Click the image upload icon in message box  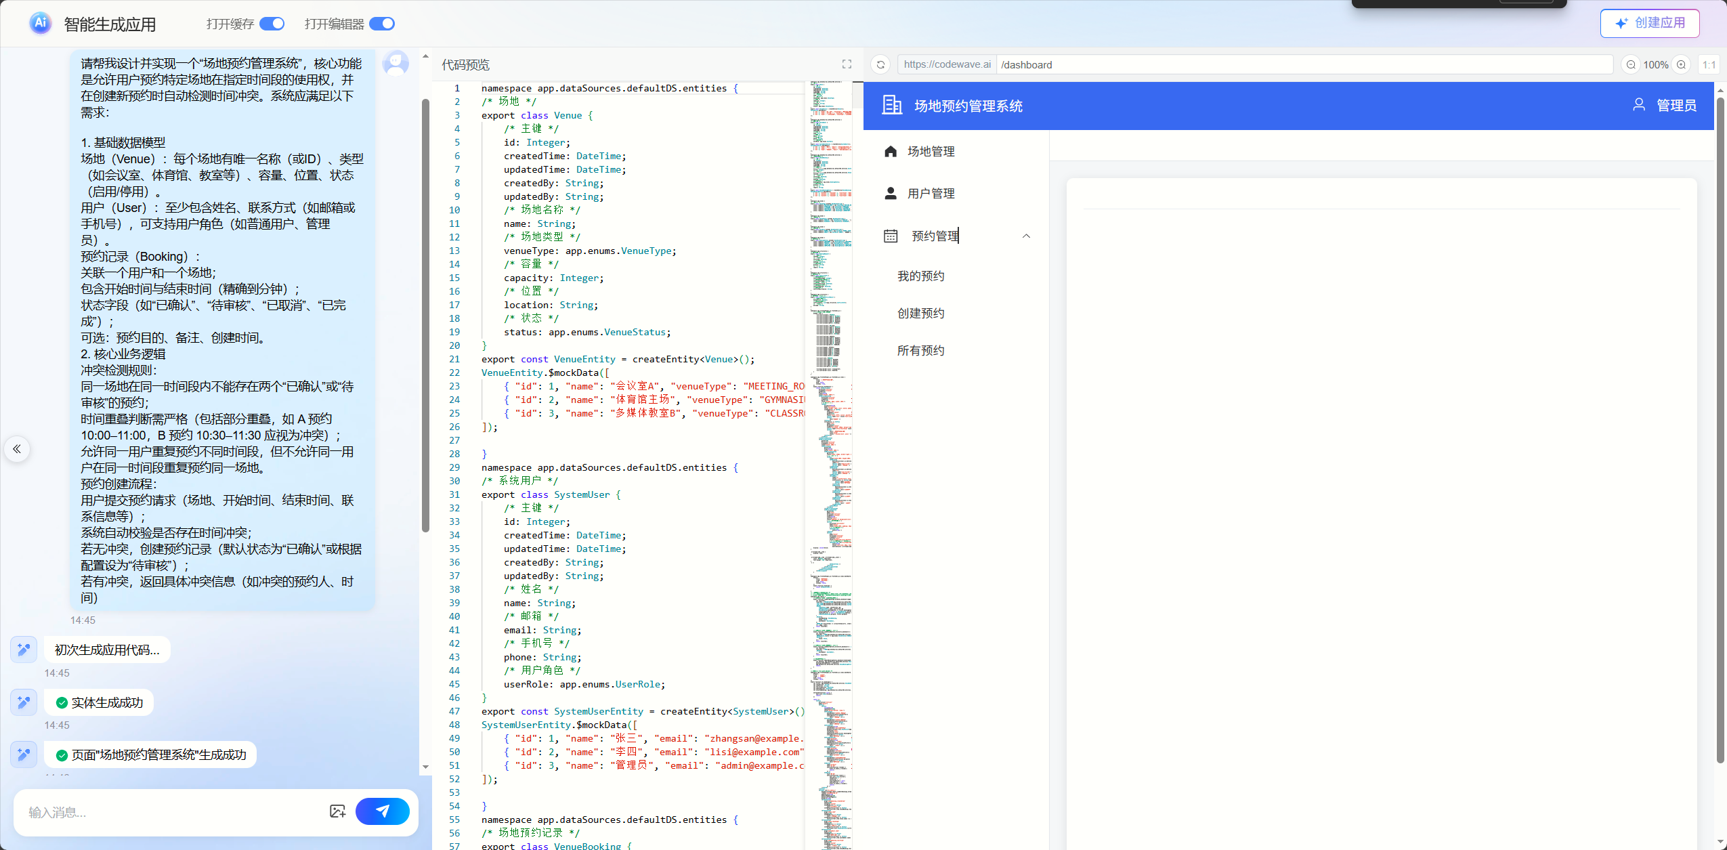point(337,811)
